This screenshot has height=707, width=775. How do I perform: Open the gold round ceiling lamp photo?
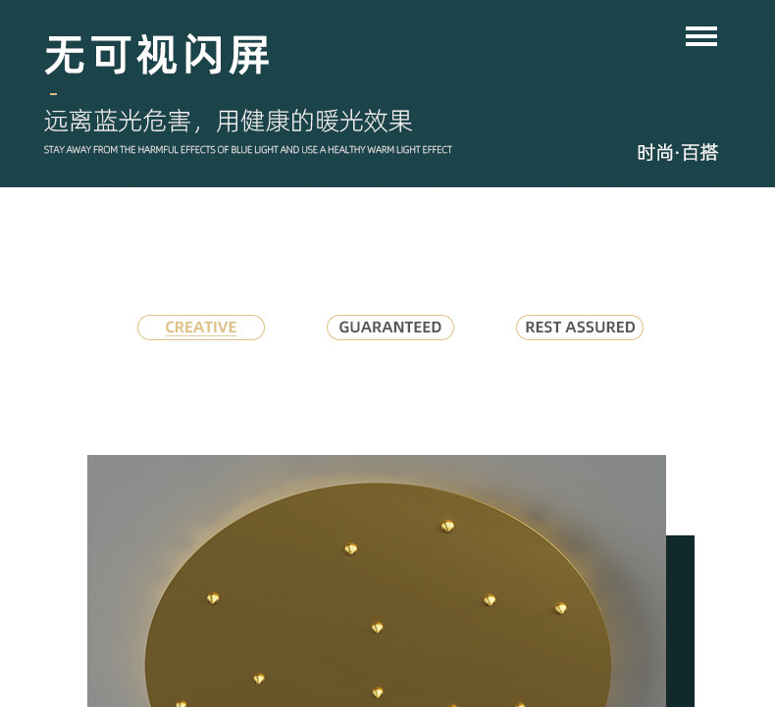(377, 581)
